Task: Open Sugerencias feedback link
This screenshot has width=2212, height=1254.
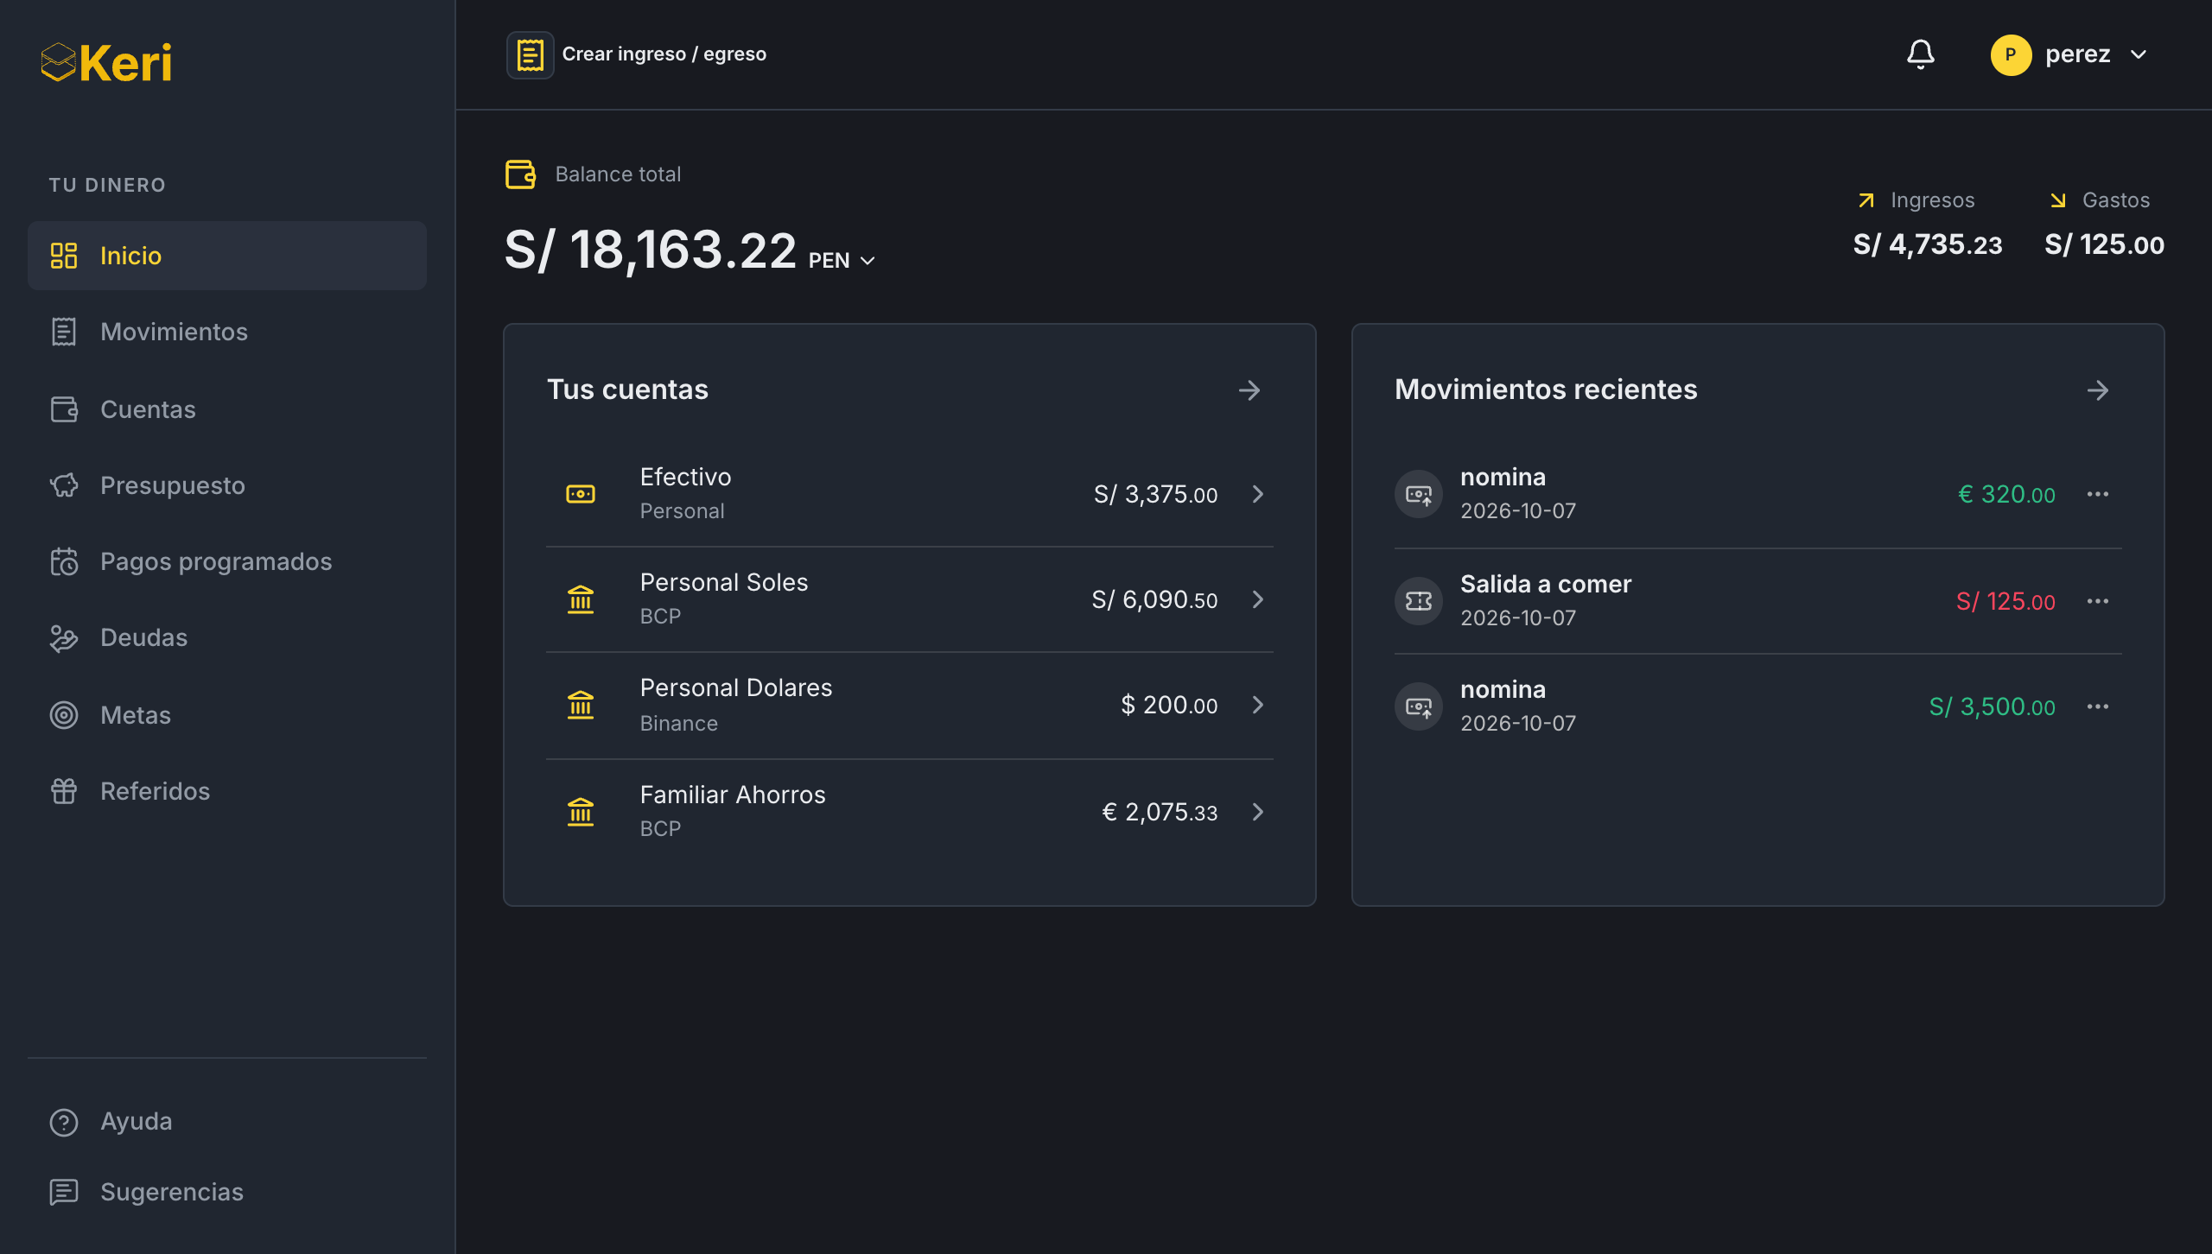Action: tap(227, 1192)
